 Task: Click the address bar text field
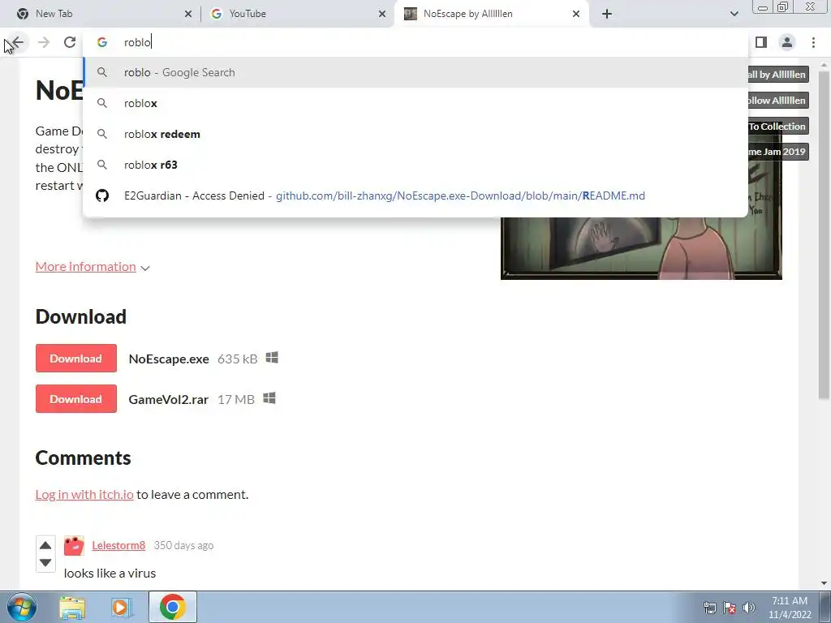tap(415, 42)
